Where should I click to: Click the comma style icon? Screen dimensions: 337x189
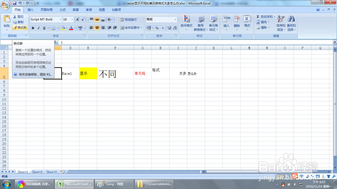coord(163,28)
